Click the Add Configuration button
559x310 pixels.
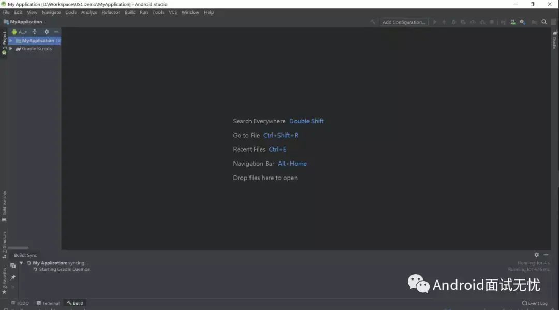[404, 22]
